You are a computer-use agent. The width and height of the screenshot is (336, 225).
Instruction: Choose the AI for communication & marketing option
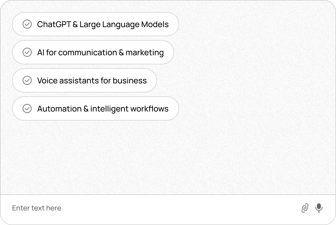(x=93, y=52)
